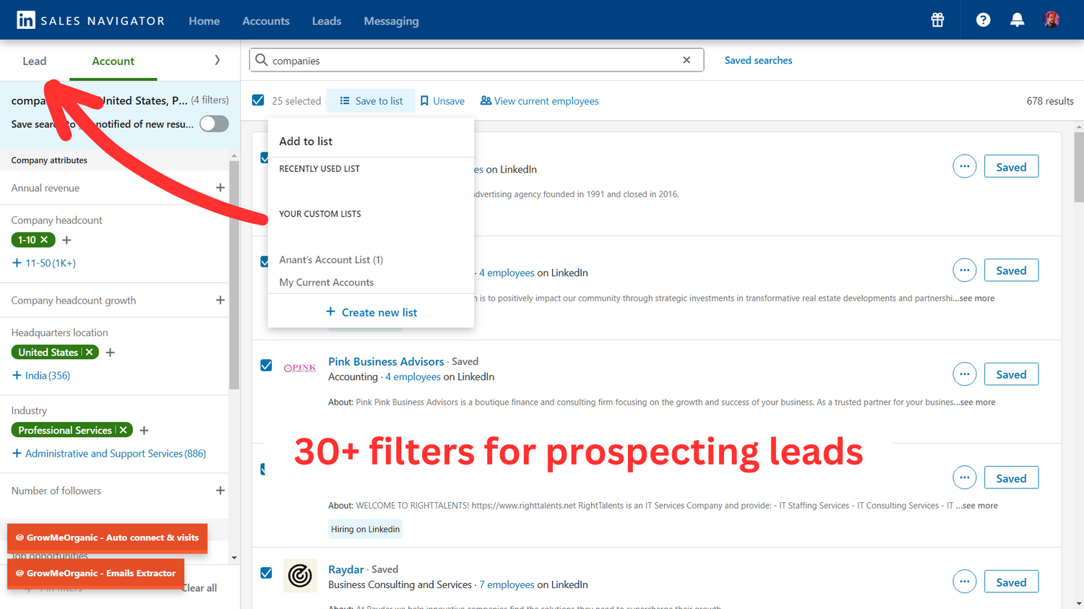Click the search magnifier icon
Viewport: 1084px width, 609px height.
point(262,60)
